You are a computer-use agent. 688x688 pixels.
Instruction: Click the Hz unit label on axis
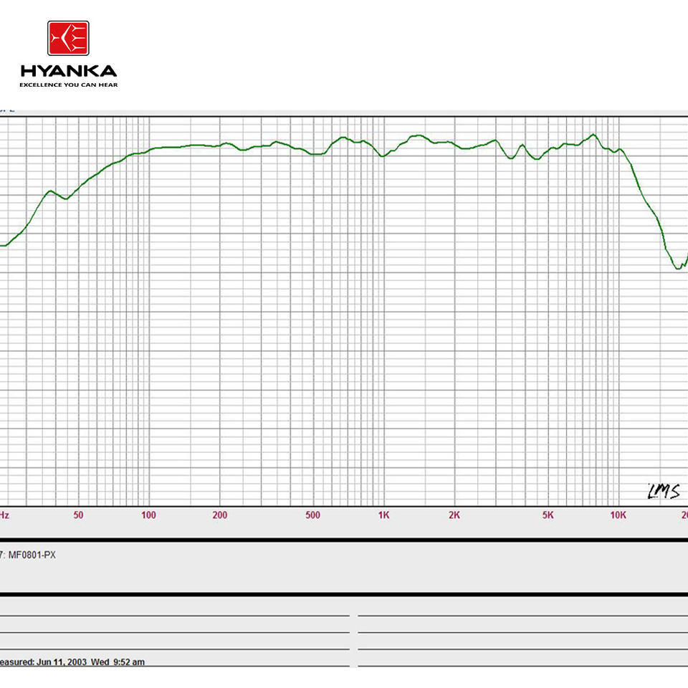coord(4,515)
